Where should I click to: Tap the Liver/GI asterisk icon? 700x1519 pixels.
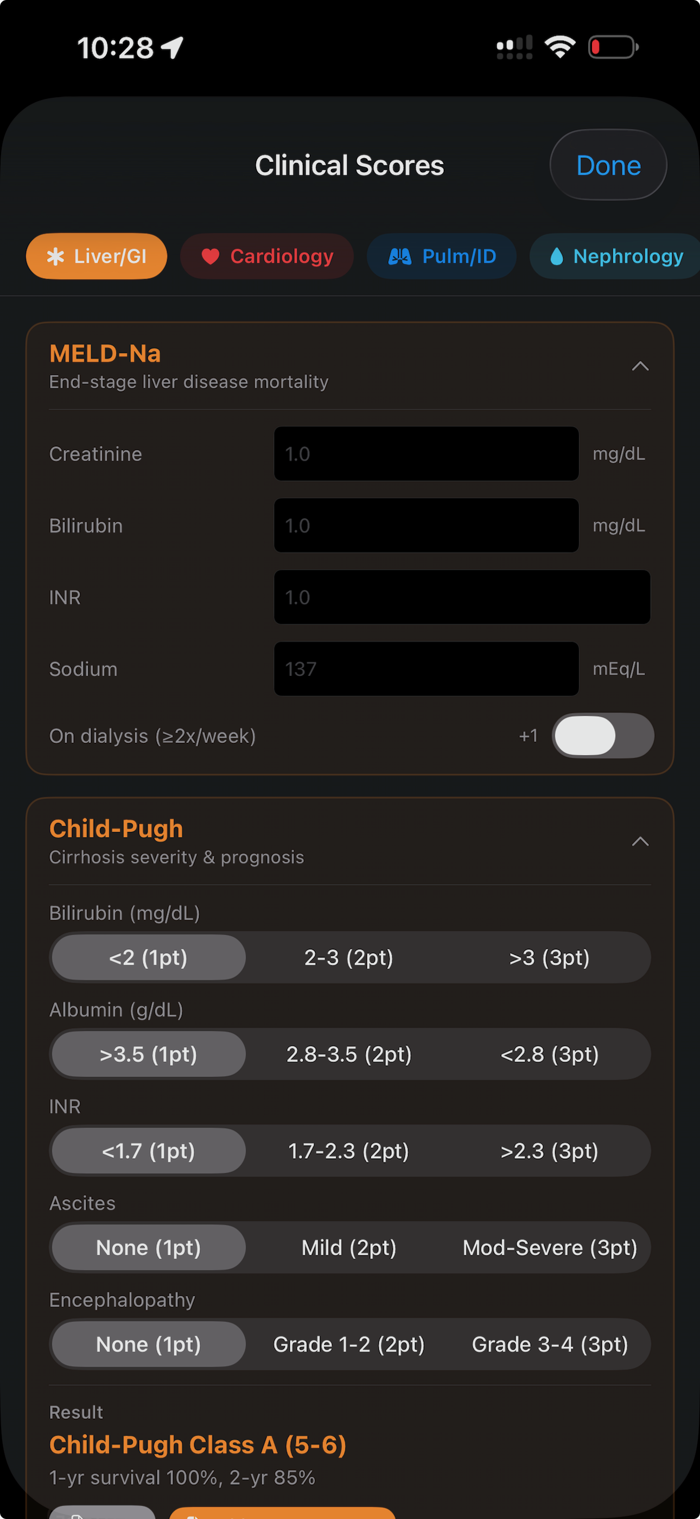(x=55, y=256)
